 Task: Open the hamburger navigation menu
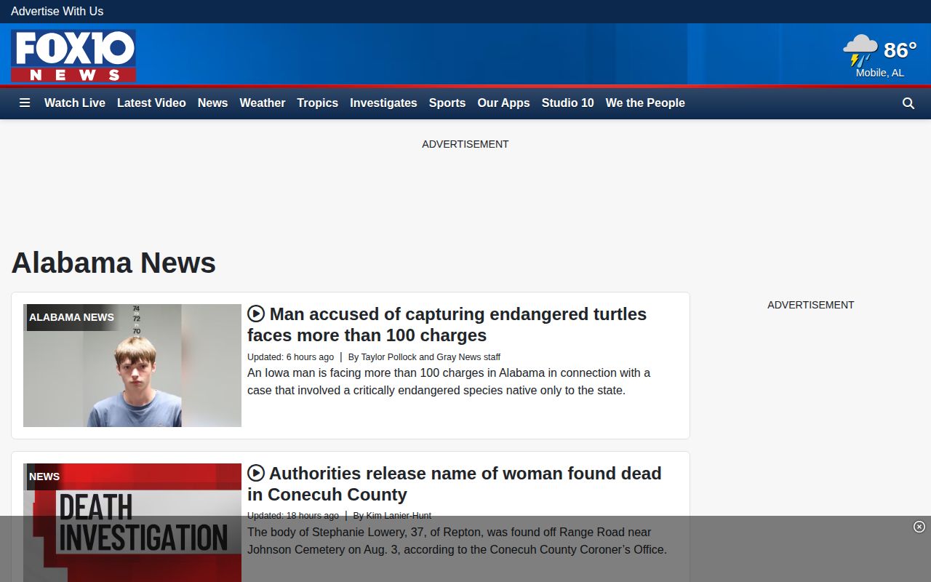pos(25,103)
